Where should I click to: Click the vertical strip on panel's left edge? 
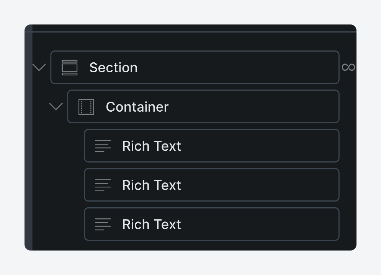[29, 137]
